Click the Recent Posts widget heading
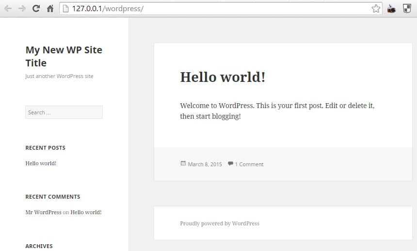The image size is (417, 251). pos(46,148)
